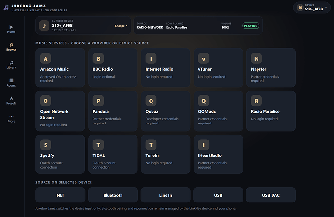This screenshot has width=334, height=217.
Task: Click the Now Playing Radio Paradise text
Action: click(176, 27)
